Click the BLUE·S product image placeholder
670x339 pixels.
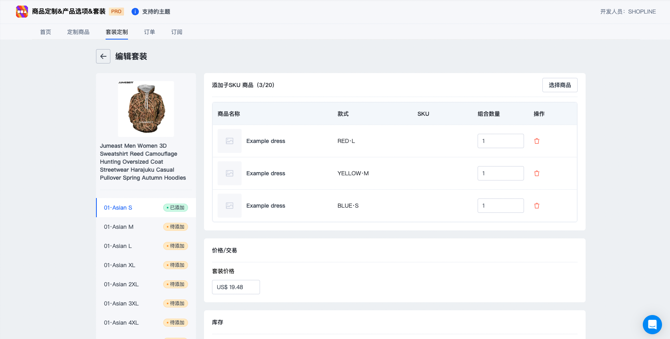230,206
